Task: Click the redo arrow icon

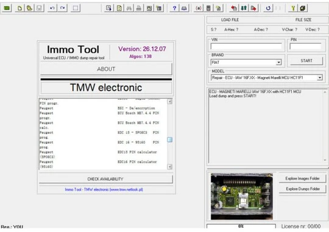Action: coord(62,8)
